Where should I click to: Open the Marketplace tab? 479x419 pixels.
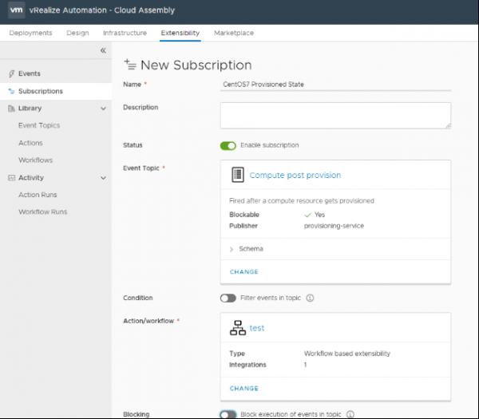pos(234,34)
